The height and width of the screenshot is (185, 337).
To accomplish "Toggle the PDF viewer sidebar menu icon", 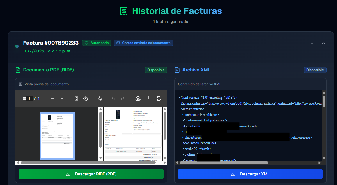I will click(24, 98).
